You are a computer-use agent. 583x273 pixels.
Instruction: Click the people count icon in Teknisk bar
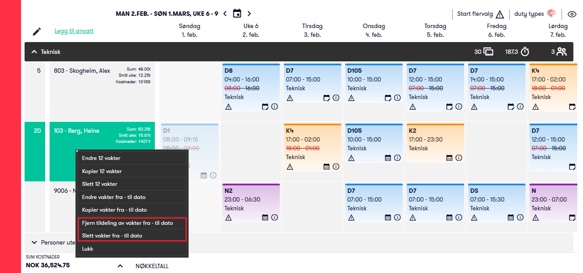click(x=562, y=52)
